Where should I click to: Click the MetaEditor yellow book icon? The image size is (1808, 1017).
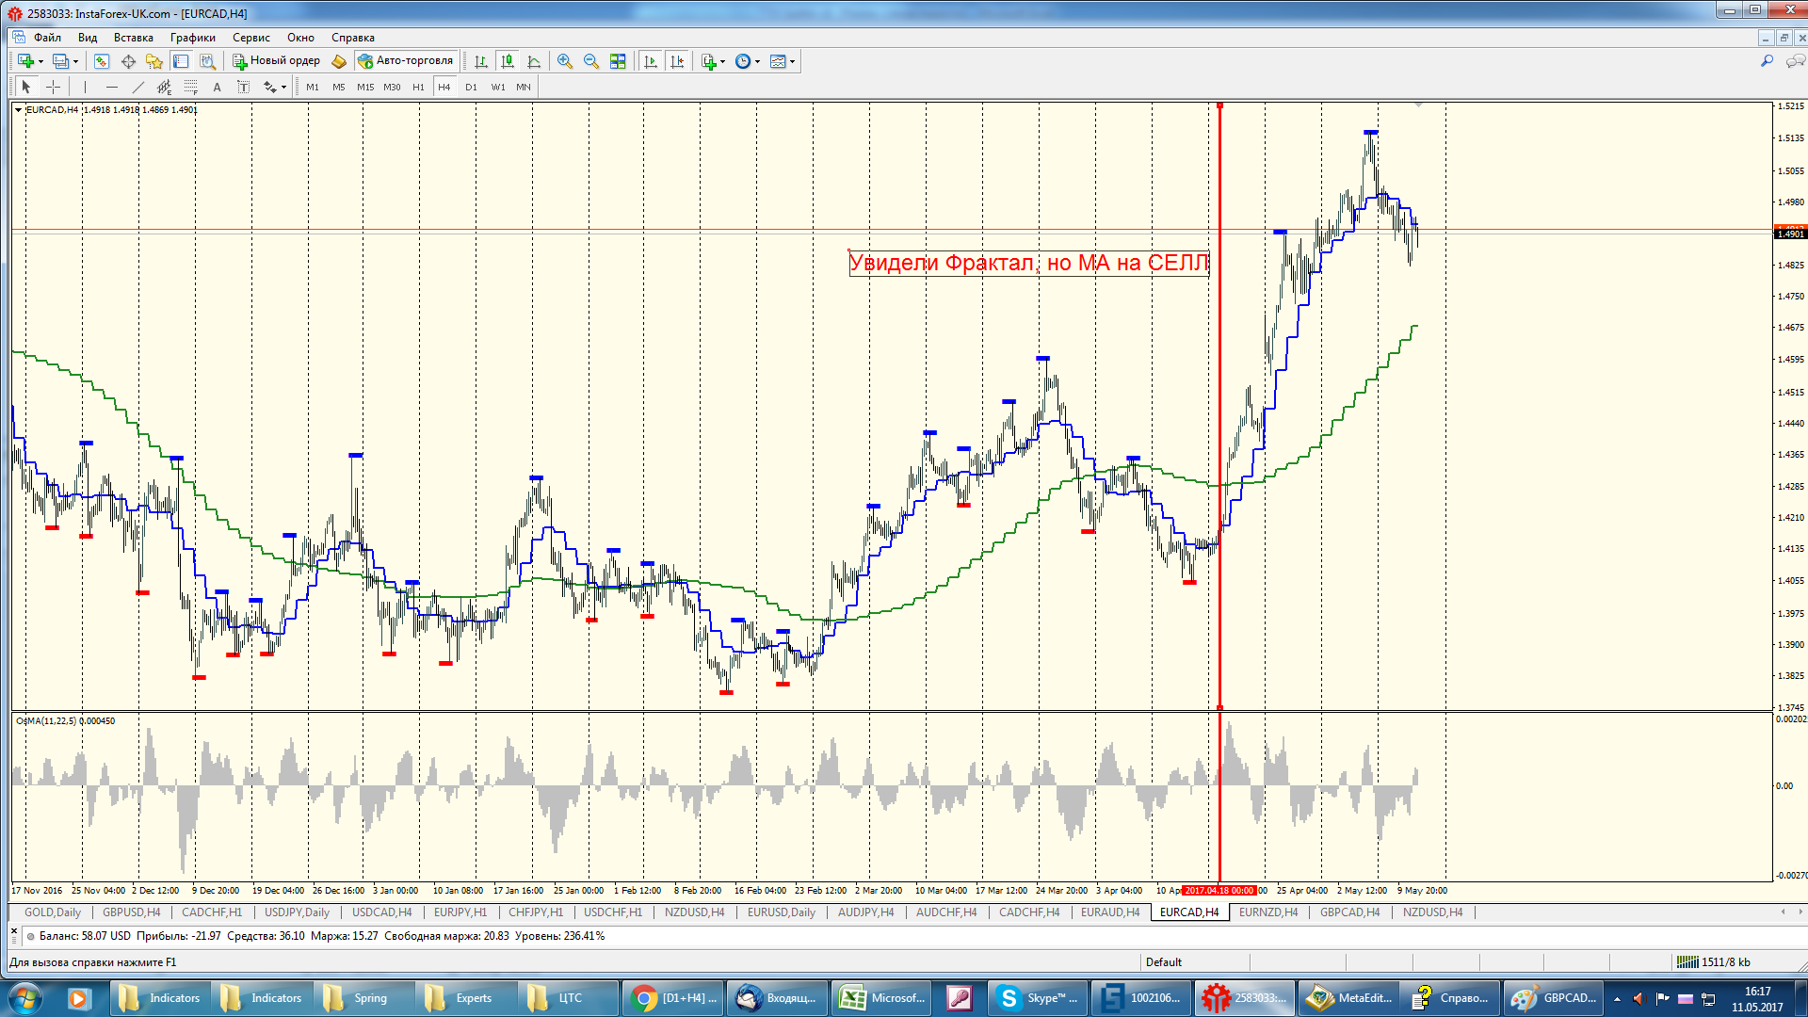(x=339, y=61)
